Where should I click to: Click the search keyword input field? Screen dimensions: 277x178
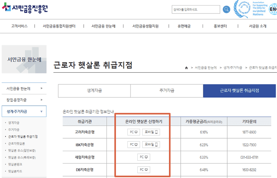196,9
